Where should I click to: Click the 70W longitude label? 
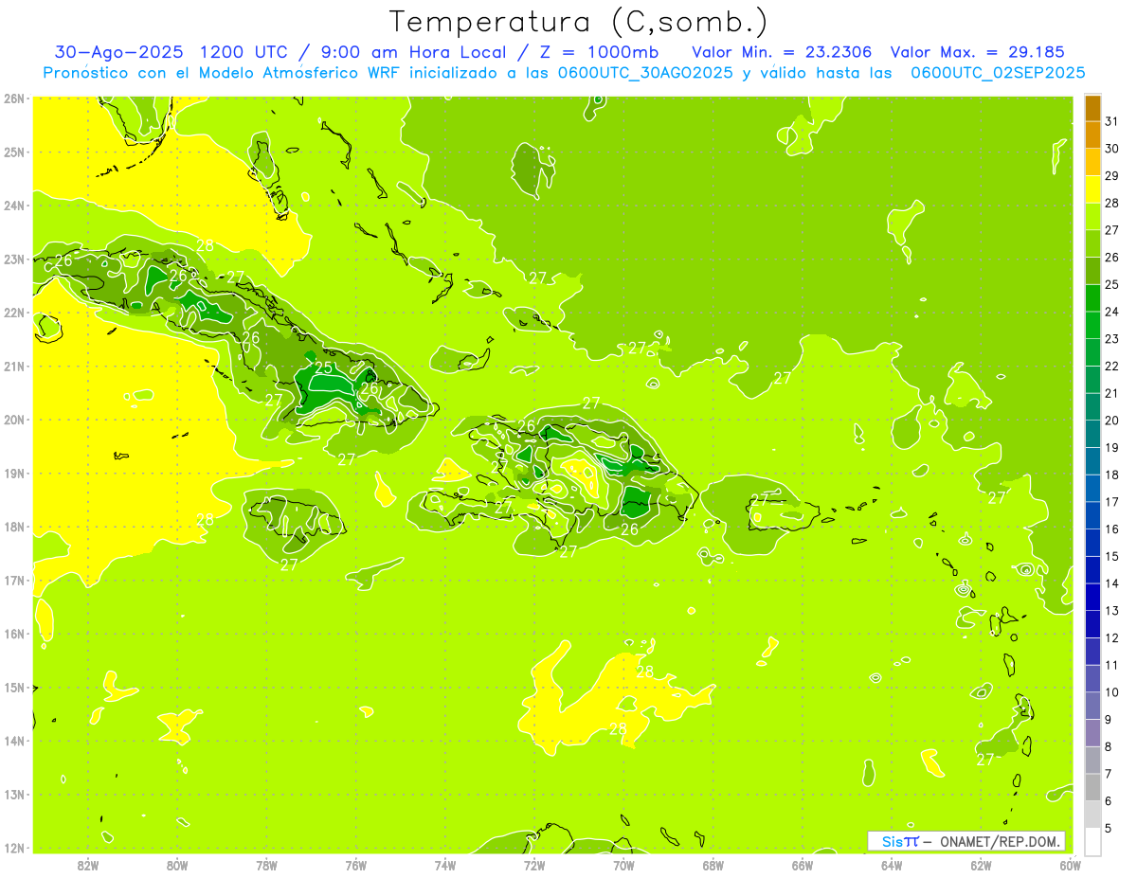(x=623, y=865)
